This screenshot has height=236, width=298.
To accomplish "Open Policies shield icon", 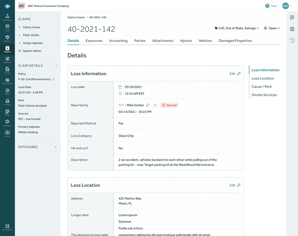I will [7, 39].
